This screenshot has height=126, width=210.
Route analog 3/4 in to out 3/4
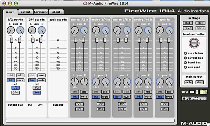click(x=100, y=109)
